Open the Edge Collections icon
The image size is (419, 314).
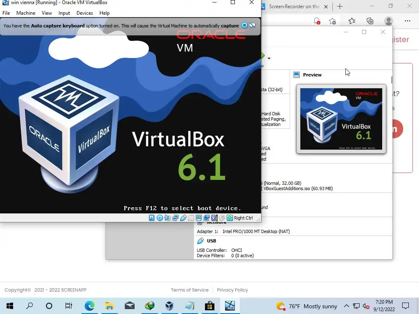[370, 21]
